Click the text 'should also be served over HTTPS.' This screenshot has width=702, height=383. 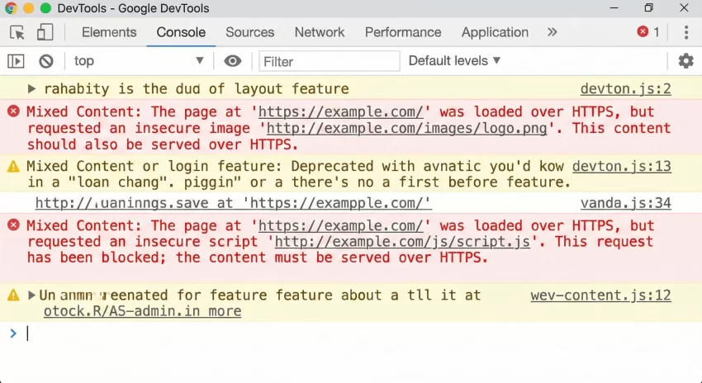tap(163, 144)
